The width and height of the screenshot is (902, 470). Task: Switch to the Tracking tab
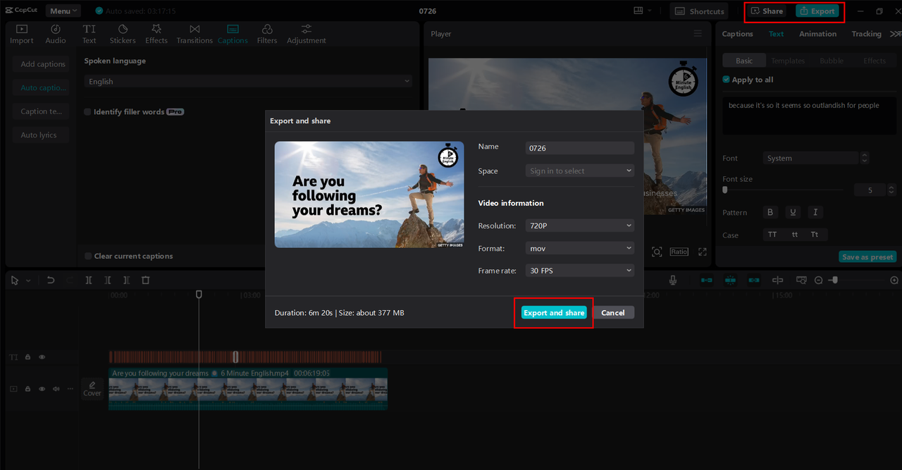(x=866, y=34)
